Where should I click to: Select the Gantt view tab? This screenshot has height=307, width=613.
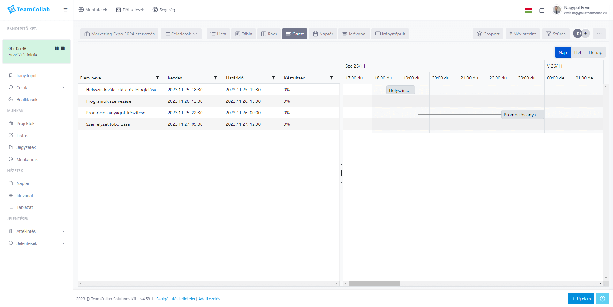pos(295,34)
